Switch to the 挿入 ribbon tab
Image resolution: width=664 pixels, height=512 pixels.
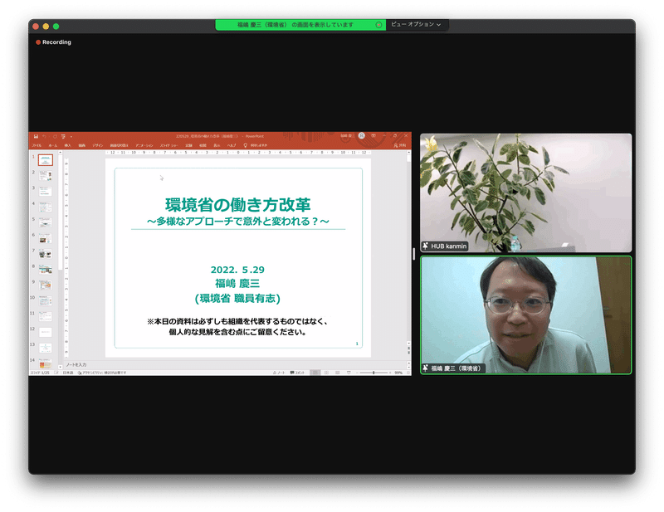pos(67,145)
